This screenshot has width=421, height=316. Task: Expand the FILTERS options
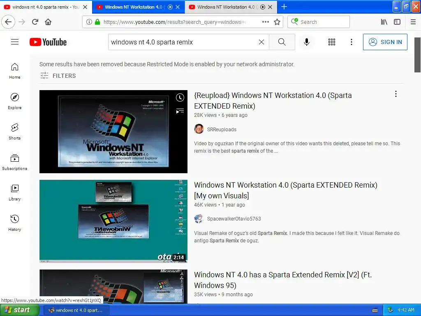(58, 76)
